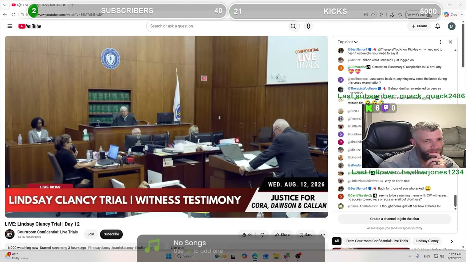Subscribe to Courtroom Confidential: Live Trials
This screenshot has width=466, height=262.
(x=111, y=234)
